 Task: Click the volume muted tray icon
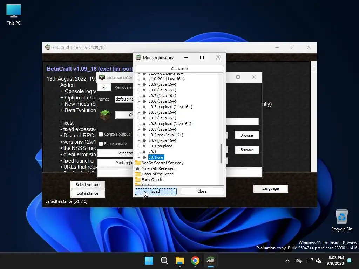click(x=319, y=261)
